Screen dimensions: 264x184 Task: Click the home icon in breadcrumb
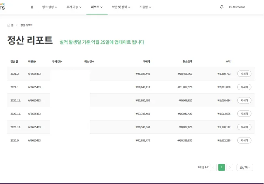pyautogui.click(x=9, y=25)
